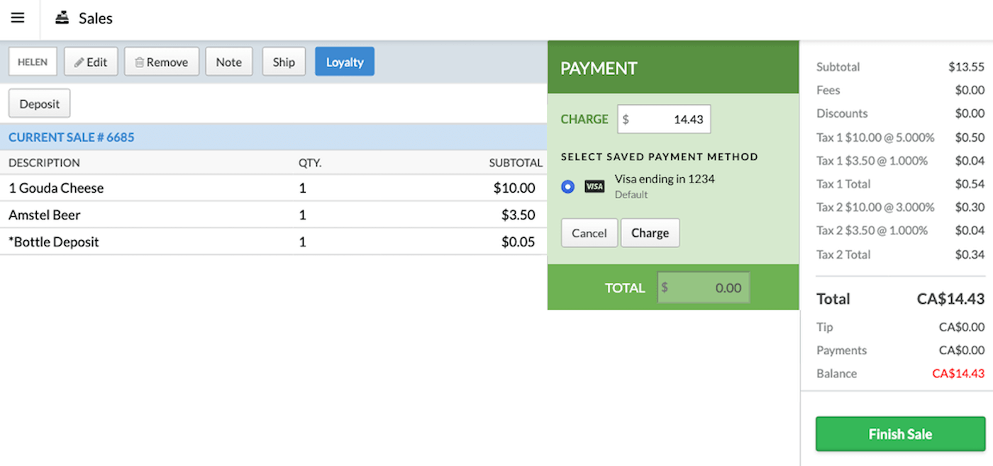This screenshot has width=993, height=466.
Task: Click the Tax 2 Total row
Action: [900, 254]
